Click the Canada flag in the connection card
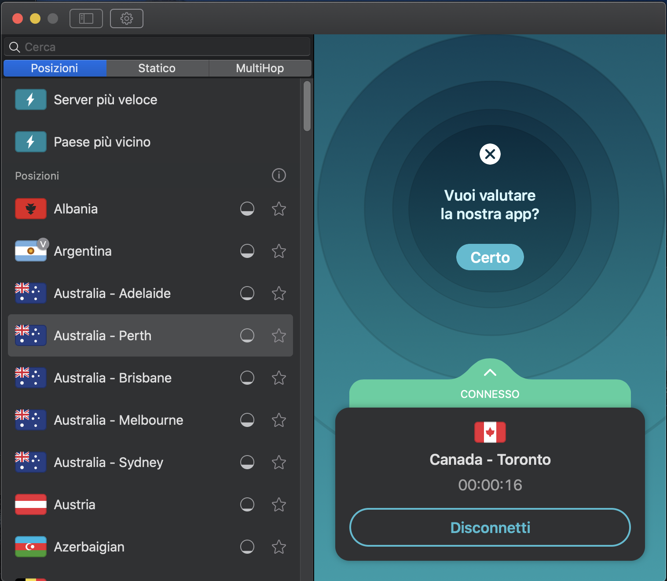Viewport: 667px width, 581px height. pyautogui.click(x=490, y=432)
